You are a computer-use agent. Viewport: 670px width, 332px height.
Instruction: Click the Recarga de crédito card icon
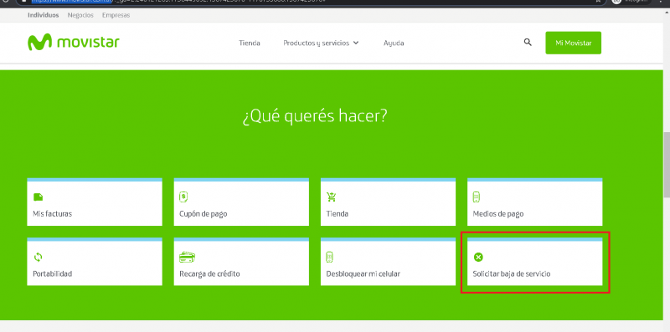pyautogui.click(x=187, y=257)
